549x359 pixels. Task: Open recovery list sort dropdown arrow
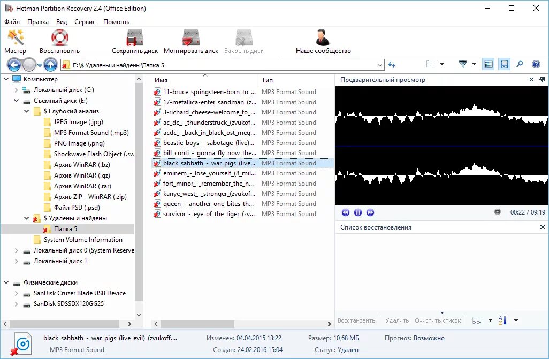516,320
